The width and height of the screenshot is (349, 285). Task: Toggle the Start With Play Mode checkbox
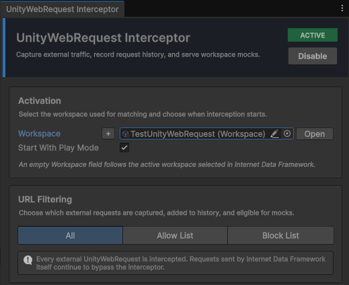tap(124, 148)
